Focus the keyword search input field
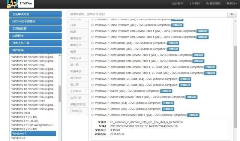 pyautogui.click(x=147, y=14)
